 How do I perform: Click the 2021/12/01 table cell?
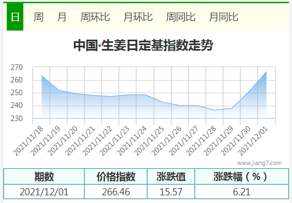(x=44, y=191)
